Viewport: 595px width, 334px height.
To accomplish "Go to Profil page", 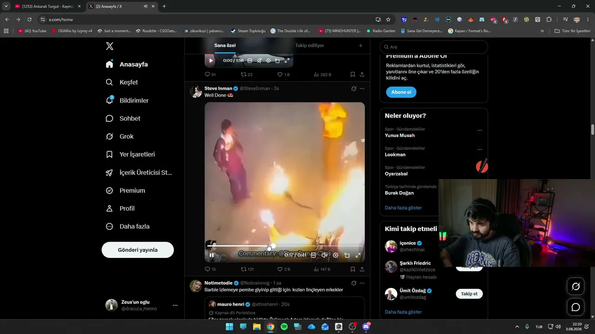I will 120,209.
